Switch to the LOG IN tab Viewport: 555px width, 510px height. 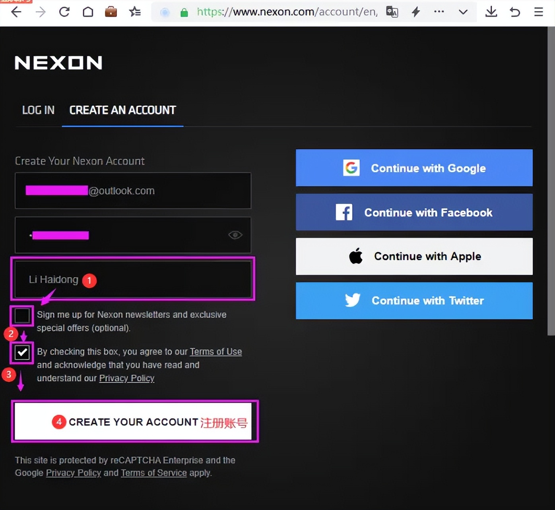[x=38, y=110]
